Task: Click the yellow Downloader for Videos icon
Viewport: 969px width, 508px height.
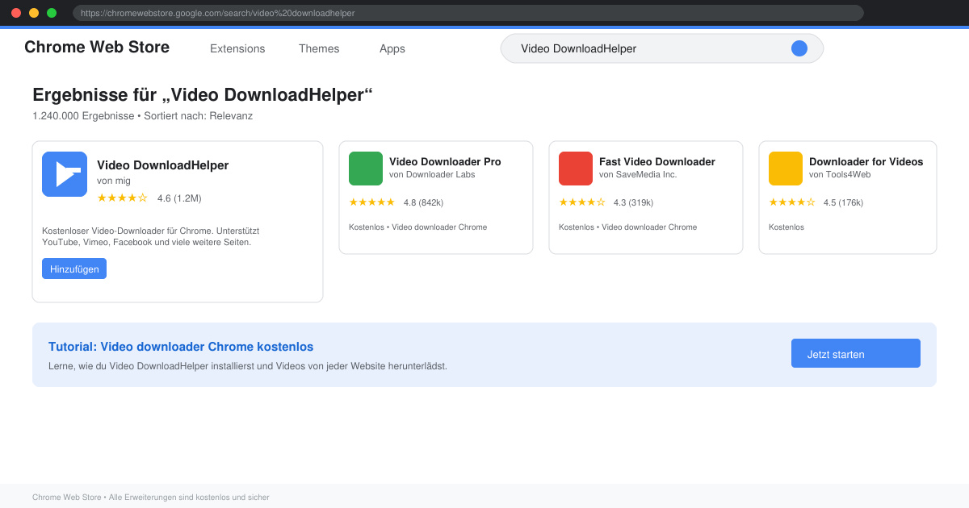Action: tap(786, 169)
